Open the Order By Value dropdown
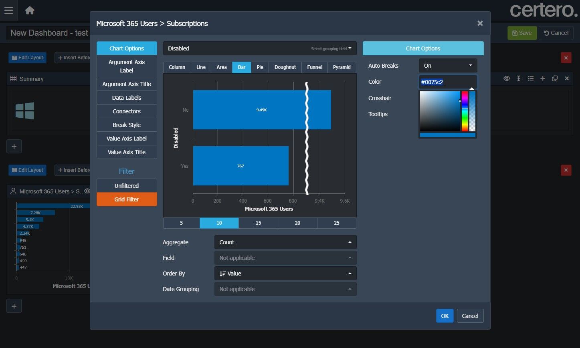 tap(285, 274)
